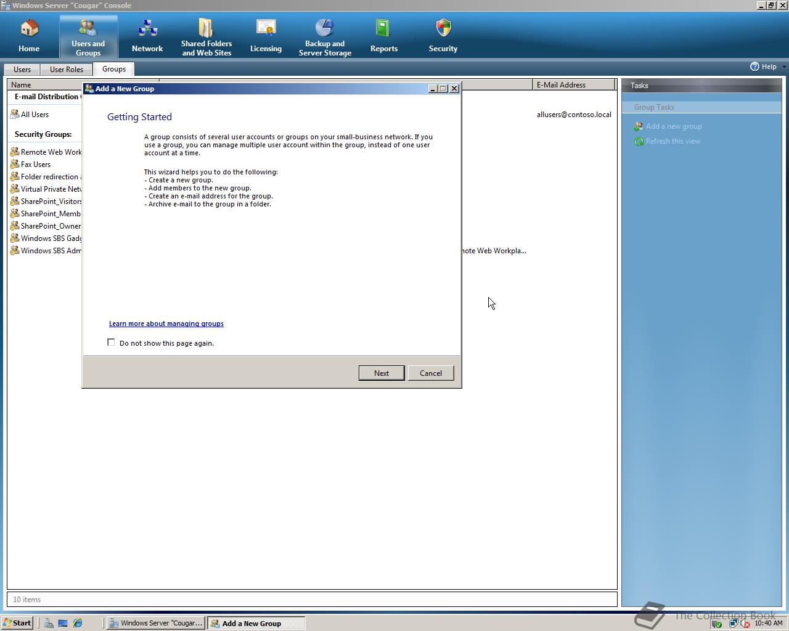Click Cancel in Add a New Group

coord(431,373)
